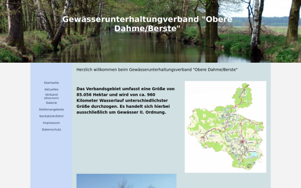The height and width of the screenshot is (188, 301).
Task: Go to the Aktuelles page
Action: coord(51,89)
